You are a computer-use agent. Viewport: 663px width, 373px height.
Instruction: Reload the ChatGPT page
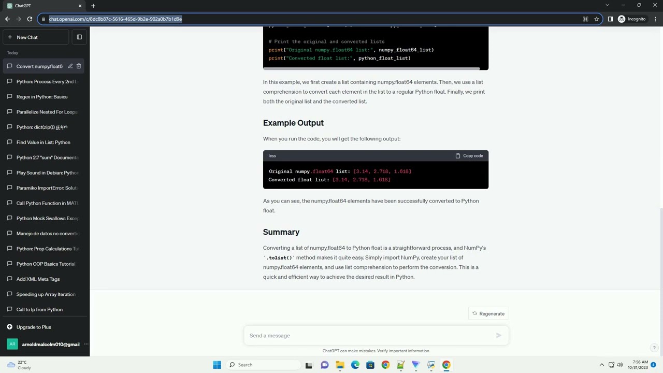[x=30, y=19]
